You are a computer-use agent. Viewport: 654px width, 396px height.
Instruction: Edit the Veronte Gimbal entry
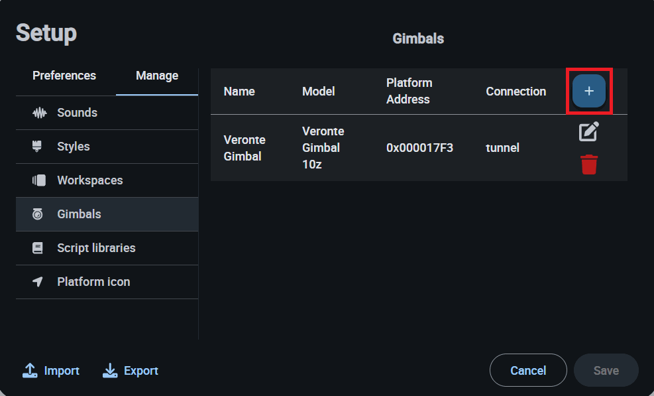click(x=588, y=132)
